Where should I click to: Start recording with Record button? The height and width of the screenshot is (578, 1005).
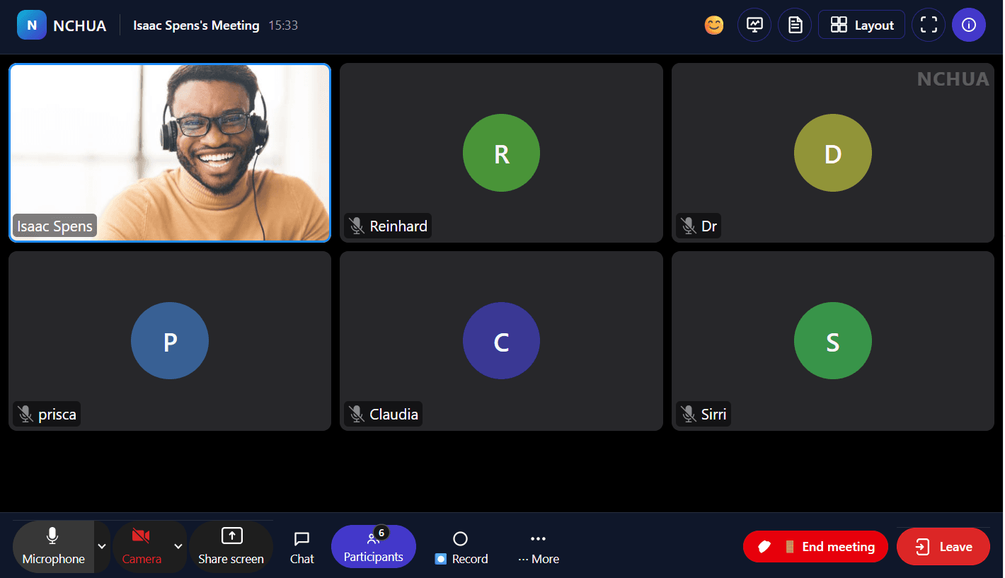pos(461,548)
